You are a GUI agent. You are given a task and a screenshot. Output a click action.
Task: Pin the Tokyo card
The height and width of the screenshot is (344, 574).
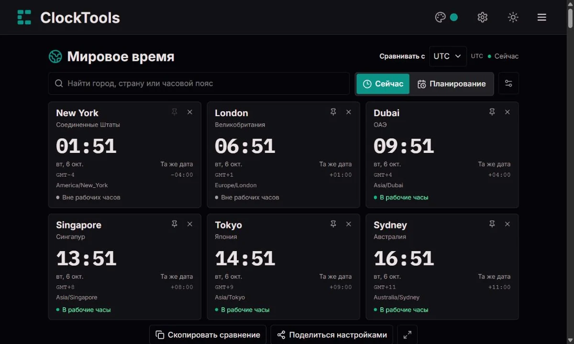point(333,224)
